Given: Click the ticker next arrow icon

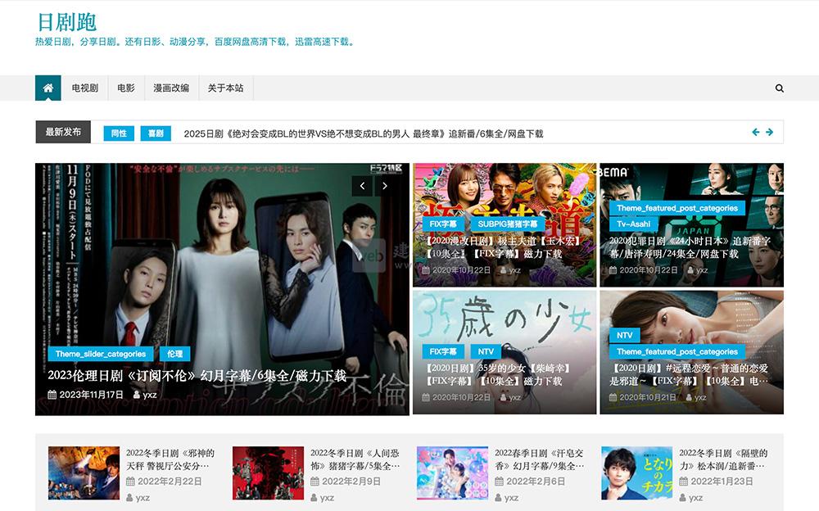Looking at the screenshot, I should coord(770,132).
